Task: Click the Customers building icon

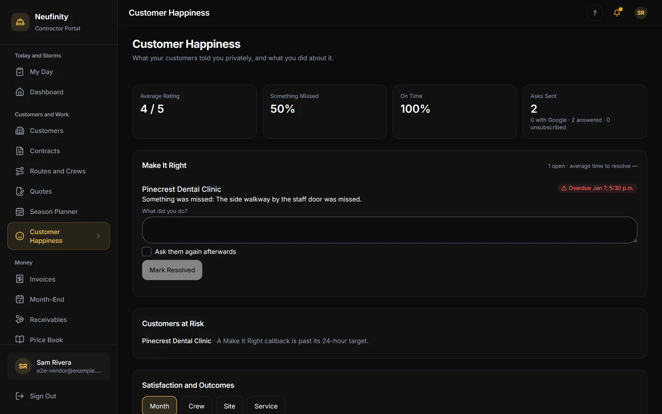Action: [x=20, y=131]
